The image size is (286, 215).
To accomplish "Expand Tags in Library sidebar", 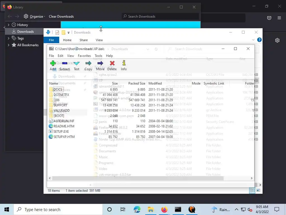I will 8,38.
